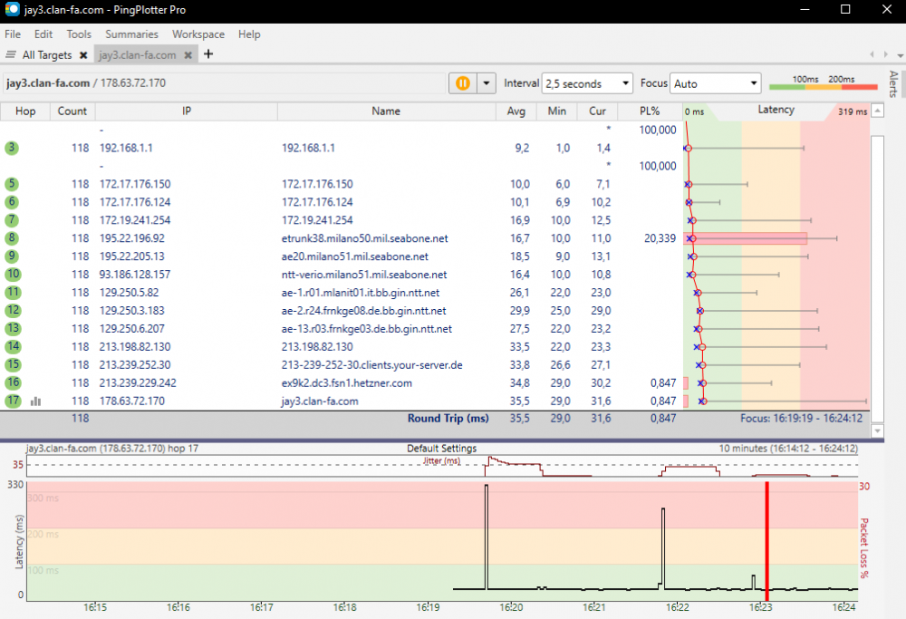Open the File menu

(x=13, y=34)
